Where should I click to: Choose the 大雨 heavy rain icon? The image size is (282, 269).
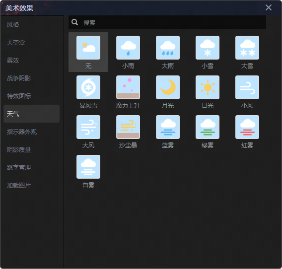[x=168, y=48]
